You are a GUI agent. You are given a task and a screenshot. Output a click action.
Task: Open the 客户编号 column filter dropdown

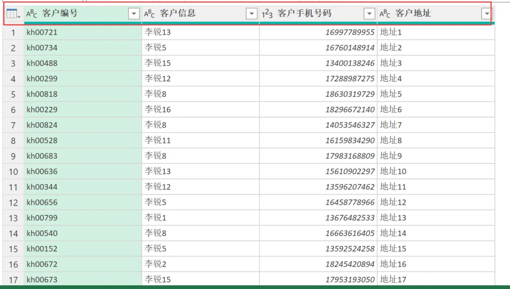point(134,14)
